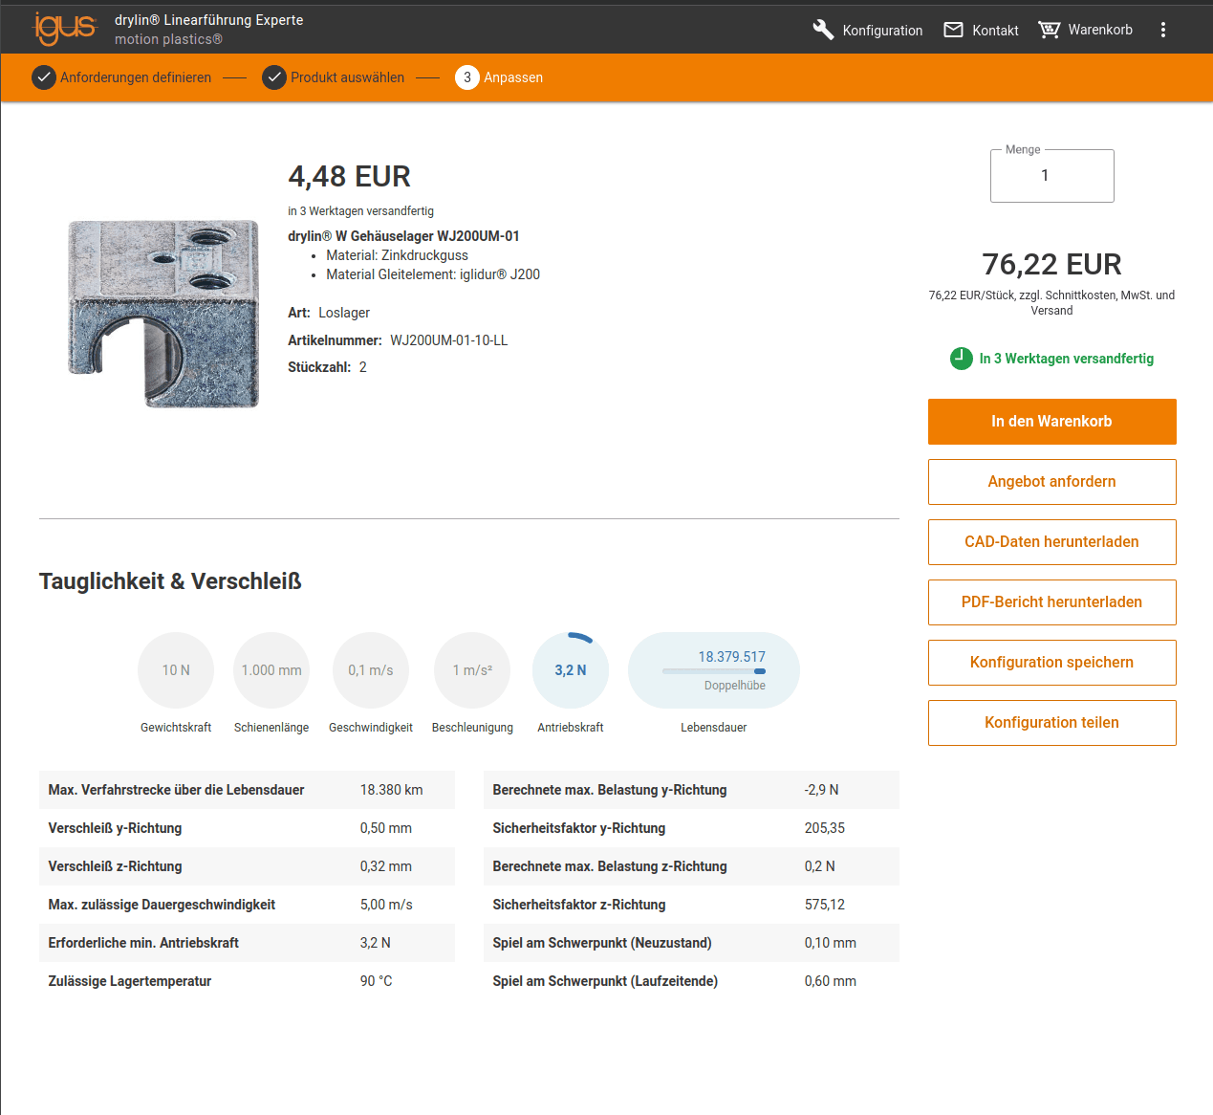1213x1115 pixels.
Task: Click Angebot anfordern button
Action: click(x=1051, y=482)
